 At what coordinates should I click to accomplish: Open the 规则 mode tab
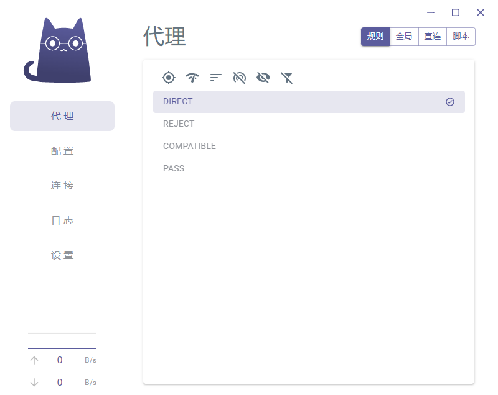click(x=375, y=36)
